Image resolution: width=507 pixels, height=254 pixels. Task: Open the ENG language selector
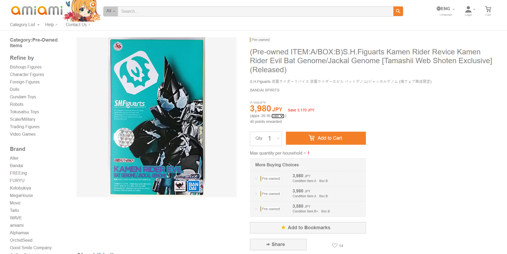click(x=446, y=11)
